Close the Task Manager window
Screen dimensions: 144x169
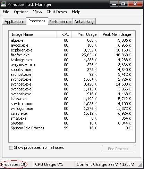click(135, 4)
